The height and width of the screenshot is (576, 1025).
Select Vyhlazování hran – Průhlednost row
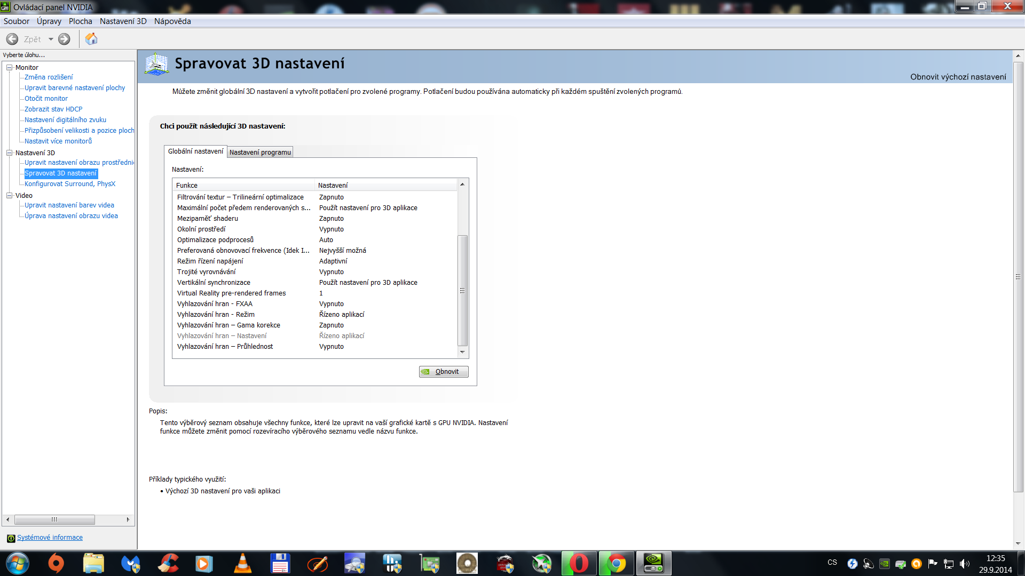tap(315, 347)
